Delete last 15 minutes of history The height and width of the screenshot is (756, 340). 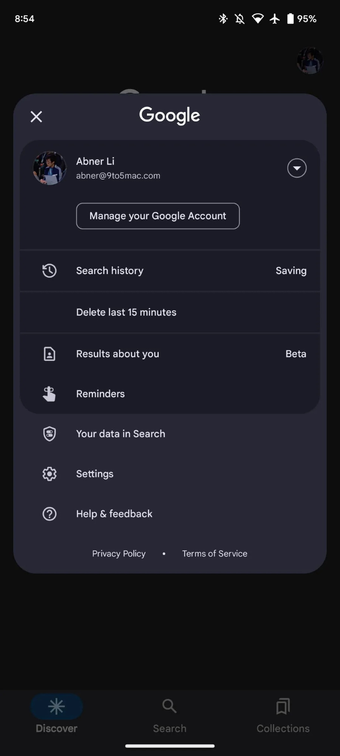(x=126, y=312)
